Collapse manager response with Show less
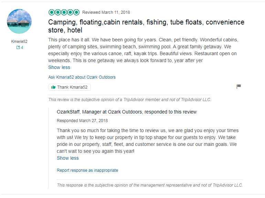265x198 pixels. (x=68, y=158)
